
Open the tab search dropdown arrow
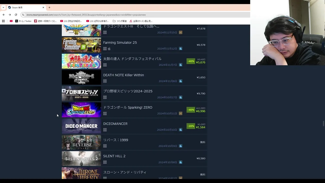point(3,7)
